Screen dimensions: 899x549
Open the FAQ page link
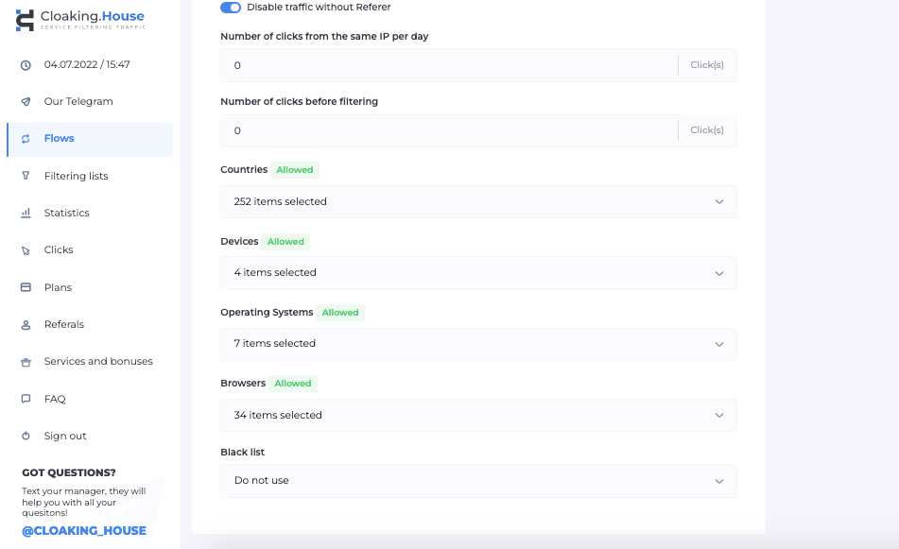click(55, 399)
